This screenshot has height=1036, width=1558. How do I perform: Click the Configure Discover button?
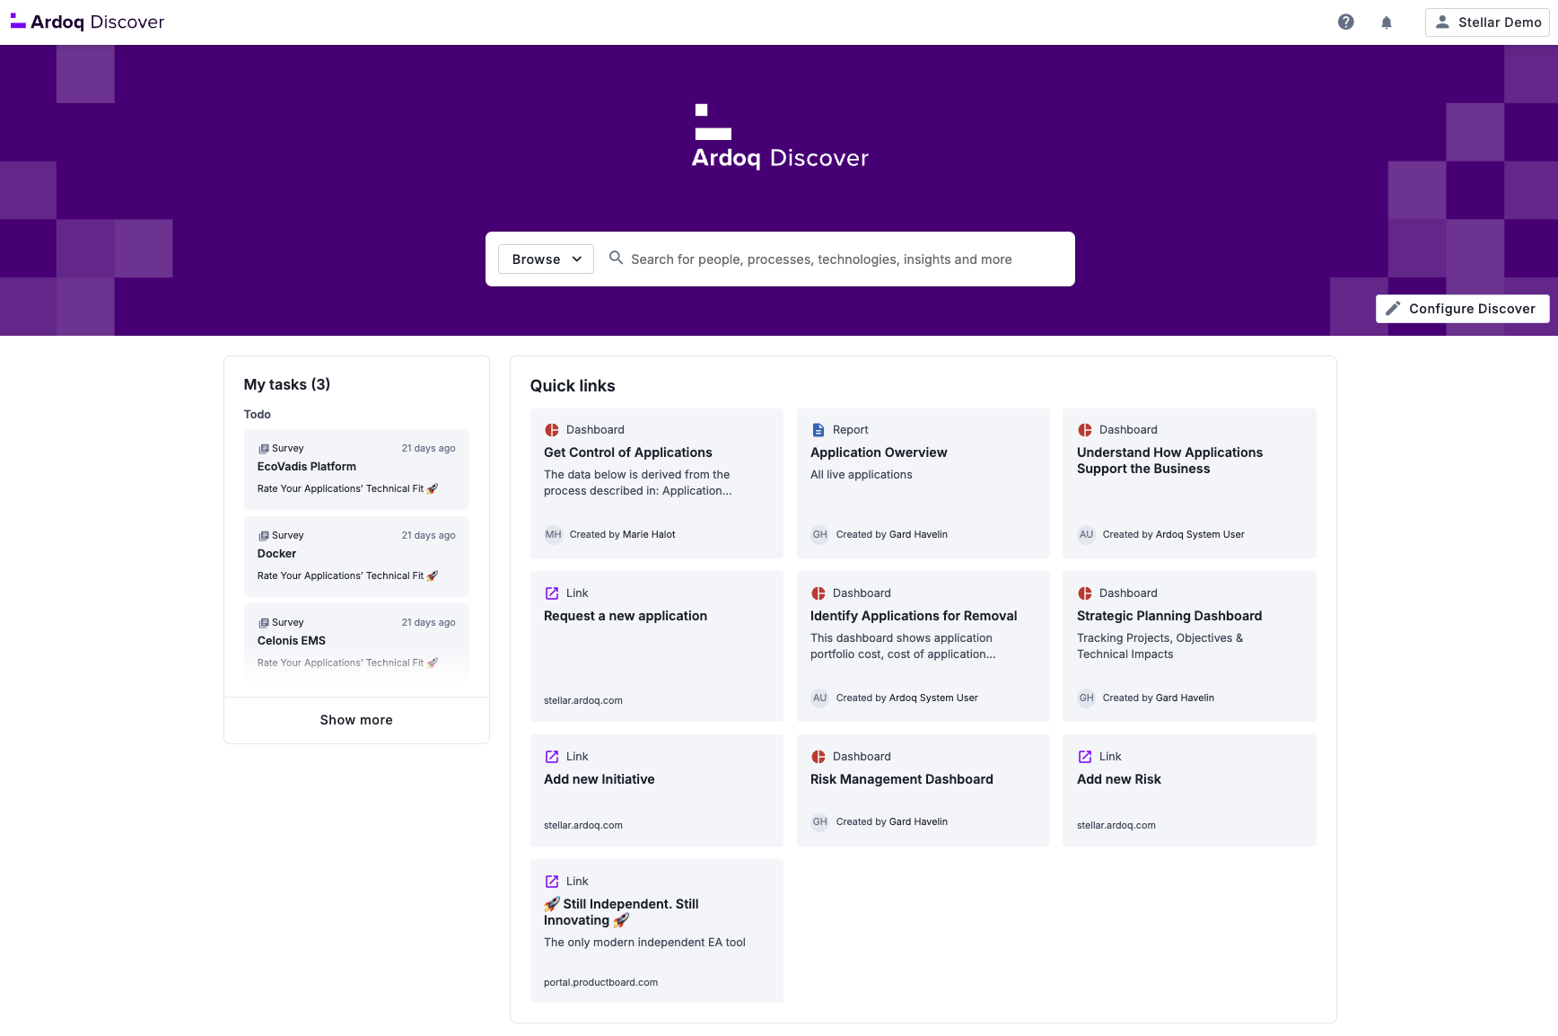click(1462, 309)
